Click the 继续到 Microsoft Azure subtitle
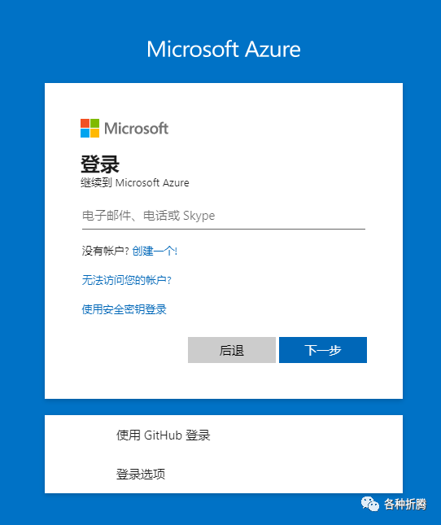Screen dimensions: 441x525 (x=135, y=183)
